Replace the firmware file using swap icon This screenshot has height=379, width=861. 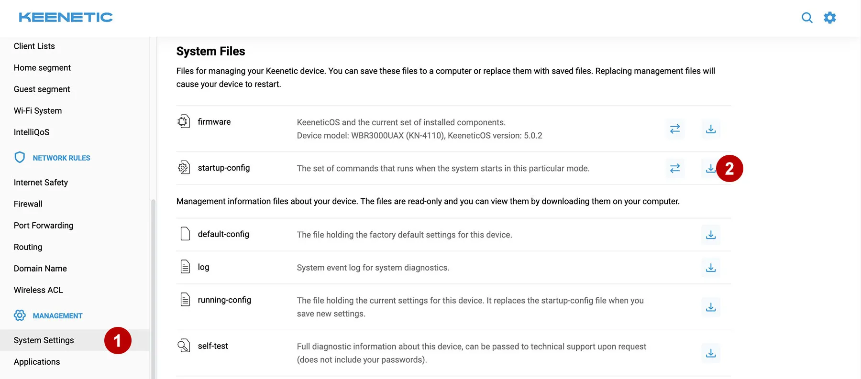point(675,129)
